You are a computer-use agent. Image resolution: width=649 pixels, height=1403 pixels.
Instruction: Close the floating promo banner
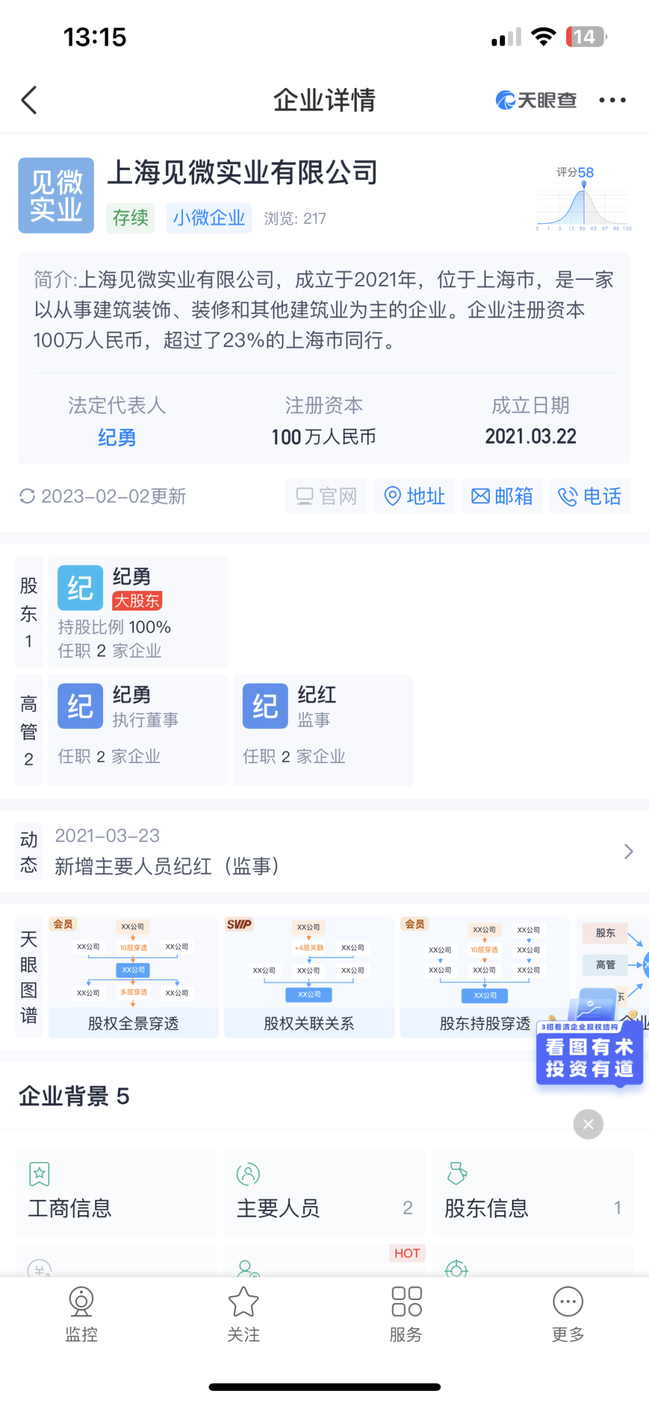point(588,1124)
